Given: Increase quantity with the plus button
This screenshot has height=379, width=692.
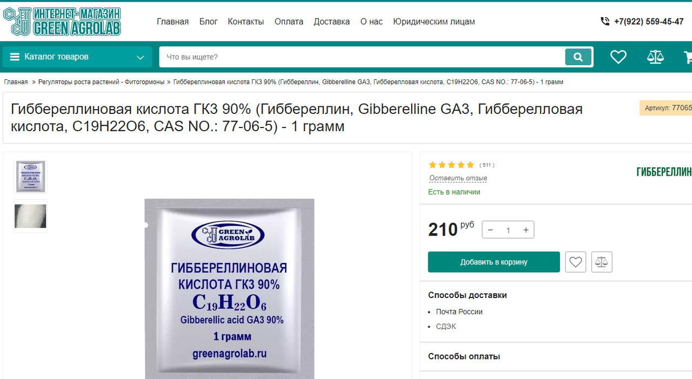Looking at the screenshot, I should 525,230.
